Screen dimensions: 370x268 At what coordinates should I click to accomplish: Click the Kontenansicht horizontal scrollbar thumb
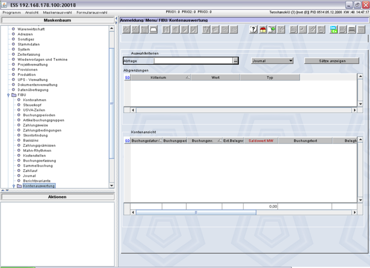pyautogui.click(x=196, y=213)
